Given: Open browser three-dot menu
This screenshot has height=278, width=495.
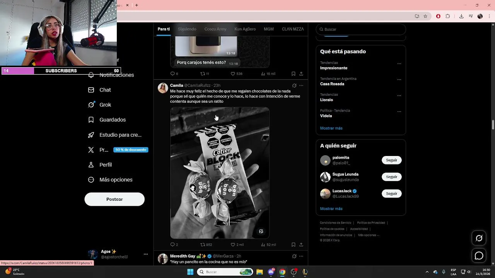Looking at the screenshot, I should click(489, 16).
